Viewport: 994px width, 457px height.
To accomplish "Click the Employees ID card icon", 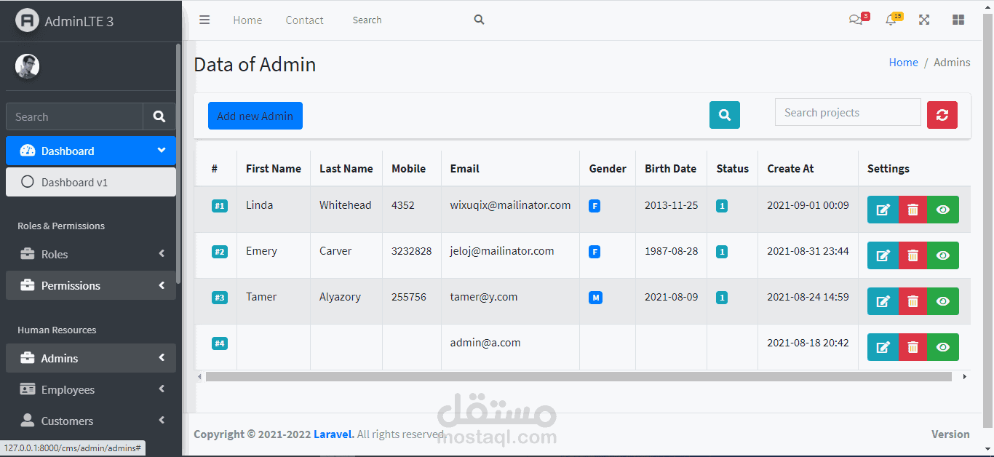I will [x=28, y=389].
